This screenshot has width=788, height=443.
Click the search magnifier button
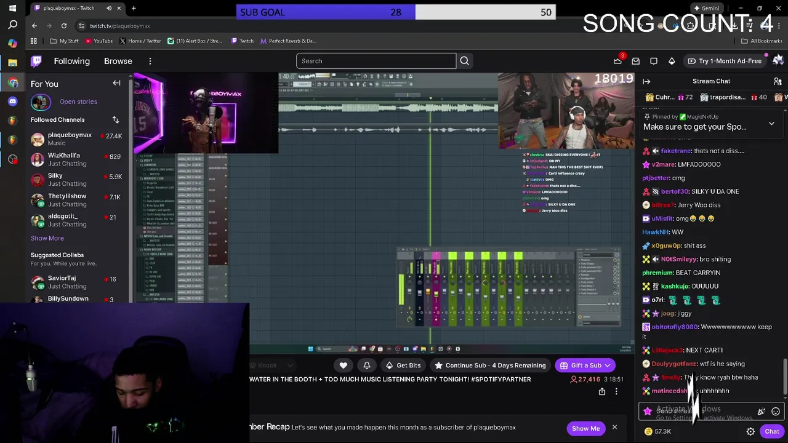pyautogui.click(x=465, y=61)
